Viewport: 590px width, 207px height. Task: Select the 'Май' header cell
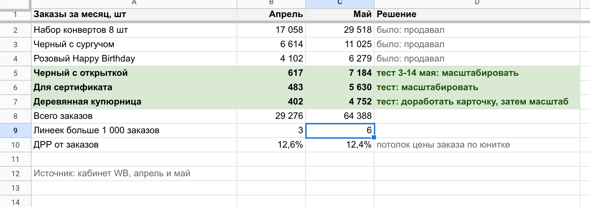(x=340, y=14)
